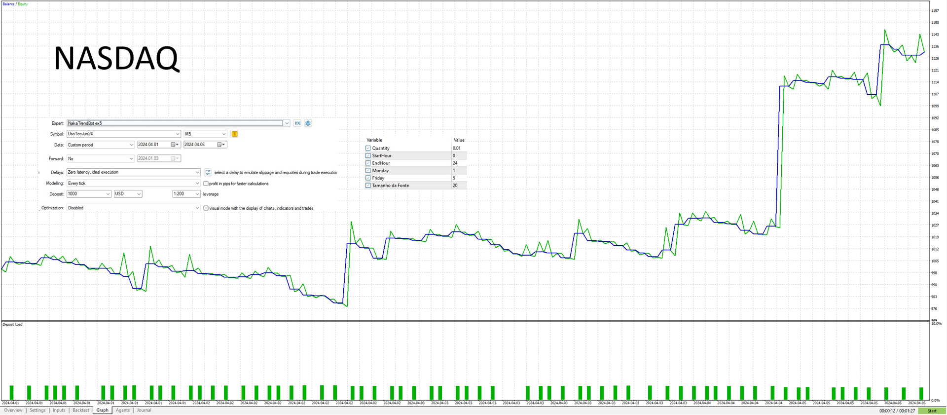The width and height of the screenshot is (947, 415).
Task: Click the elapsed time 00:00:12 / 00:01:27
Action: pos(897,411)
